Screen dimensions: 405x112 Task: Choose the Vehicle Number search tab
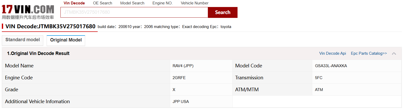[195, 3]
